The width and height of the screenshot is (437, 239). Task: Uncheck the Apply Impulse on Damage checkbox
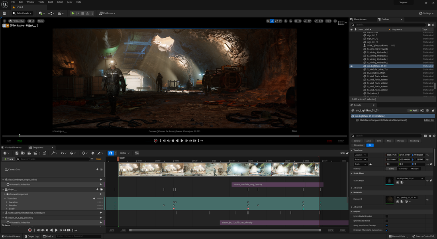click(387, 225)
